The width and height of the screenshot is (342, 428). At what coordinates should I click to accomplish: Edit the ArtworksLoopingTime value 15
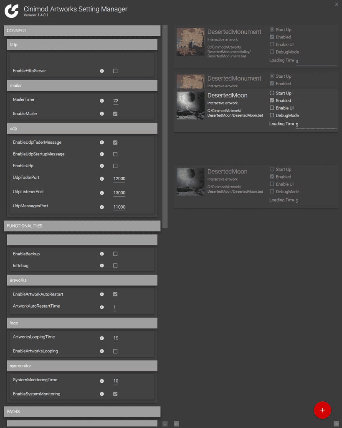tap(116, 338)
